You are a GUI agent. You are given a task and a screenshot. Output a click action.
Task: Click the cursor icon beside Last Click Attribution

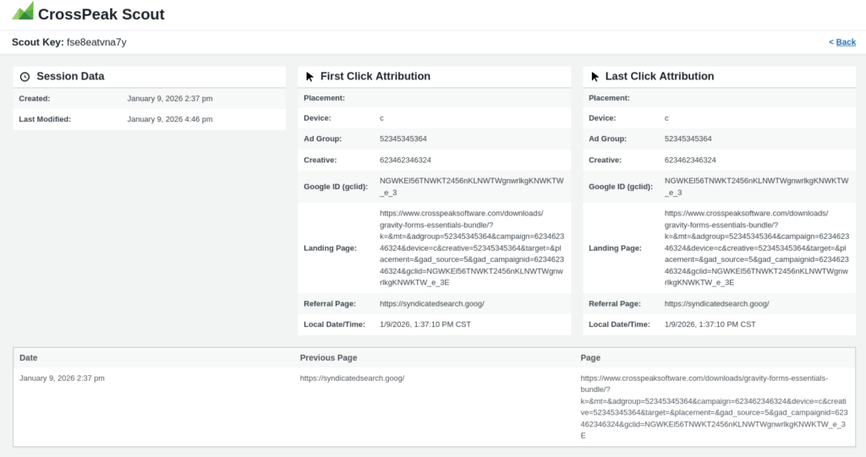click(595, 77)
